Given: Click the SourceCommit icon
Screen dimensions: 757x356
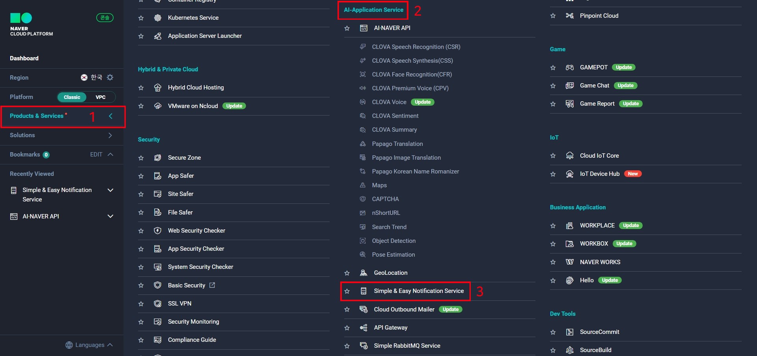Looking at the screenshot, I should click(x=570, y=332).
